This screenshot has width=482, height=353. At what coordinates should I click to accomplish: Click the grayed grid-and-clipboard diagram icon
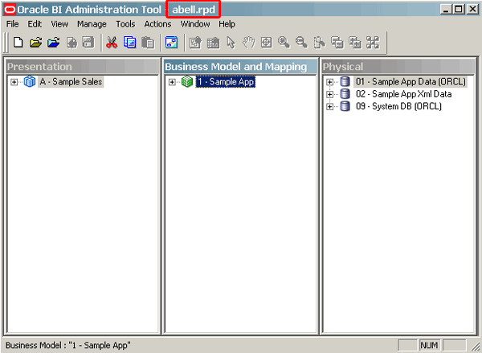(214, 43)
